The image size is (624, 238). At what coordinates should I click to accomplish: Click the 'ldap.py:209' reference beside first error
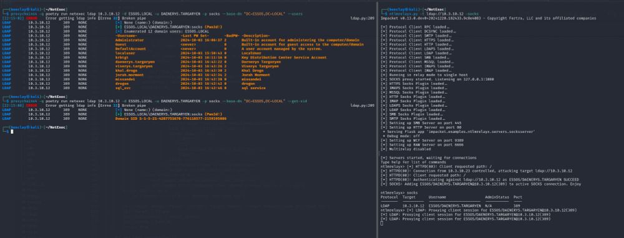pos(362,18)
